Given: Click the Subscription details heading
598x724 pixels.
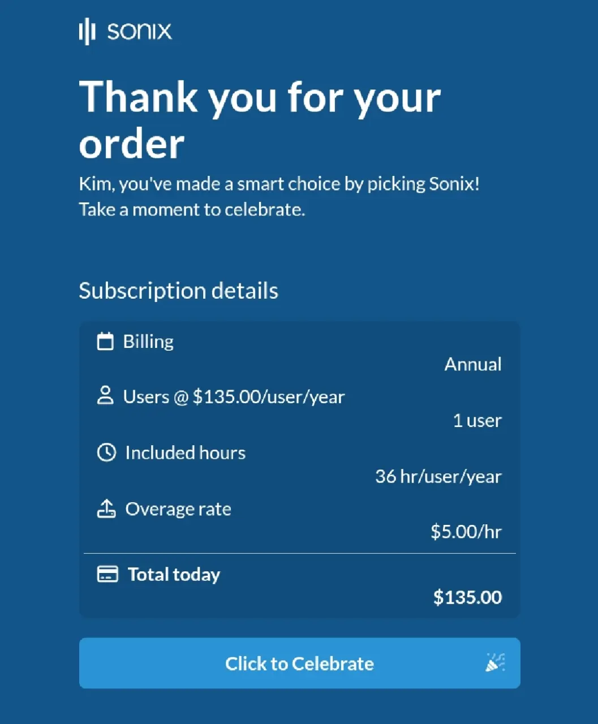Looking at the screenshot, I should click(x=178, y=291).
